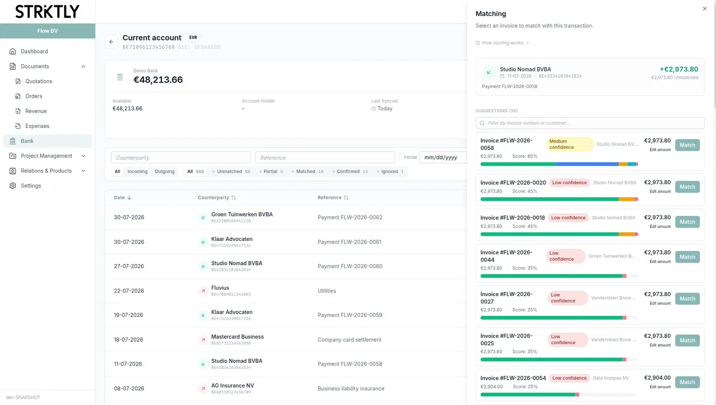Sort by Date column arrow
Screen dimensions: 716x405
click(x=129, y=198)
